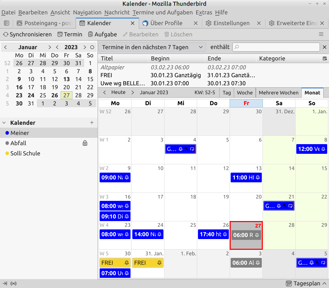Viewport: 329px width, 288px height.
Task: Open the Termine und Aufgaben menu
Action: coord(162,13)
